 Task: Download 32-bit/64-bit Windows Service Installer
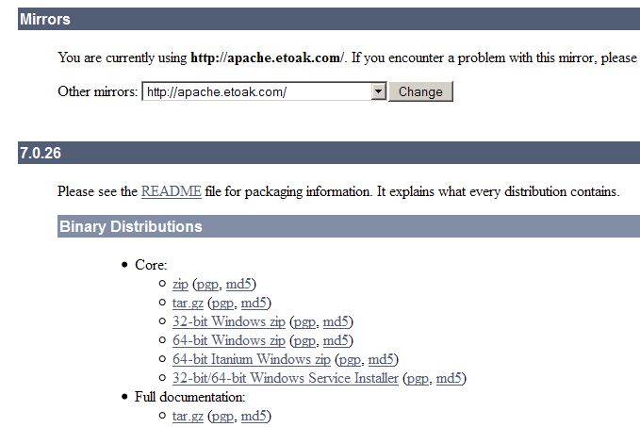click(x=285, y=378)
